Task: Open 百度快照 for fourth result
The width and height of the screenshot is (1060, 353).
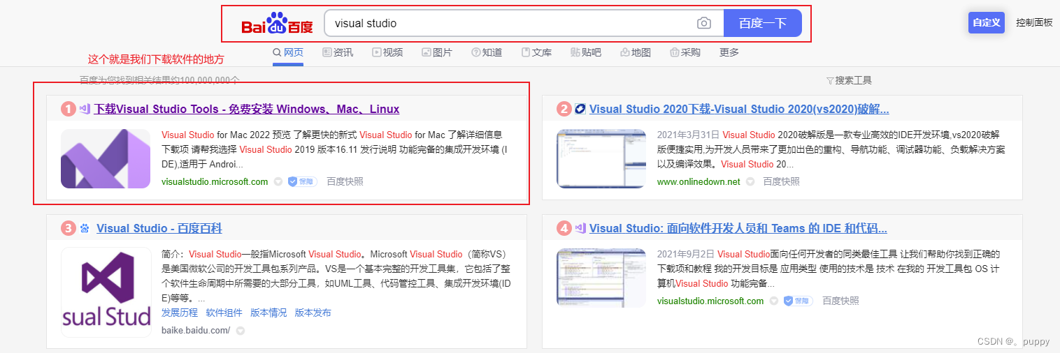Action: coord(840,301)
